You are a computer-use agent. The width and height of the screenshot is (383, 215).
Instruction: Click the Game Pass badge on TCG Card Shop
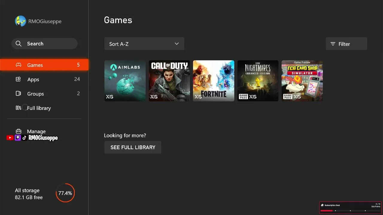click(x=288, y=97)
